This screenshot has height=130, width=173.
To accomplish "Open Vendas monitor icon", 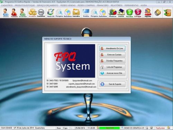I will (x=86, y=13).
